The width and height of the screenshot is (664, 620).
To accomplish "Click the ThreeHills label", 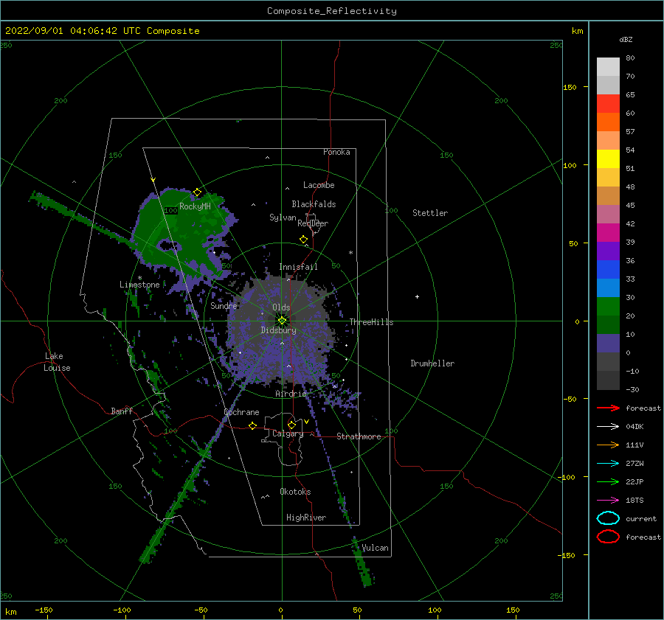I will (x=371, y=322).
